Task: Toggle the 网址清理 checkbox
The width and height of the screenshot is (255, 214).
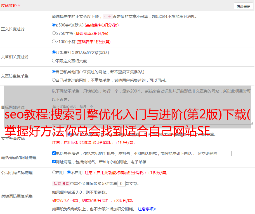Action: [54, 162]
